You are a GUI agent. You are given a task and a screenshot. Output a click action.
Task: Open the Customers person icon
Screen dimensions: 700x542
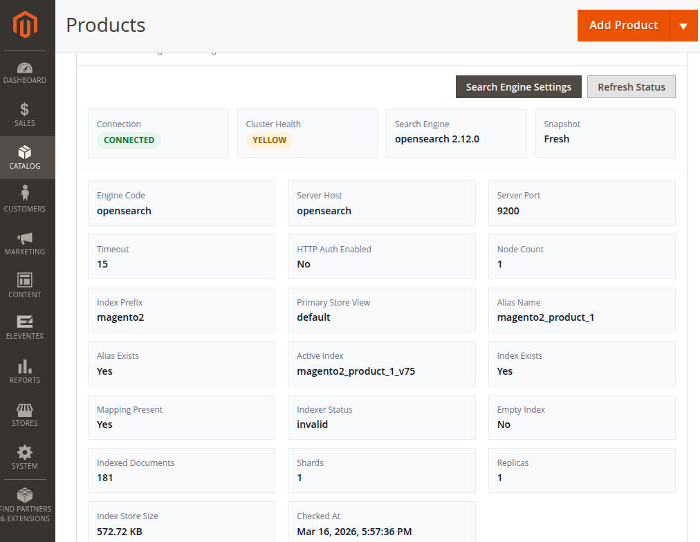[x=25, y=194]
